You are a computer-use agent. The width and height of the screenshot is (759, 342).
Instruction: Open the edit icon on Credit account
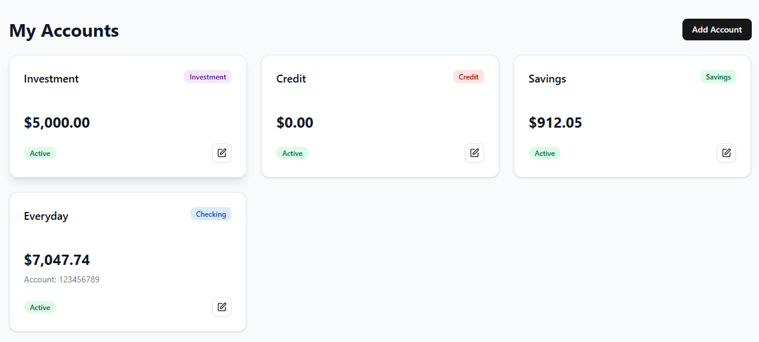pyautogui.click(x=474, y=153)
